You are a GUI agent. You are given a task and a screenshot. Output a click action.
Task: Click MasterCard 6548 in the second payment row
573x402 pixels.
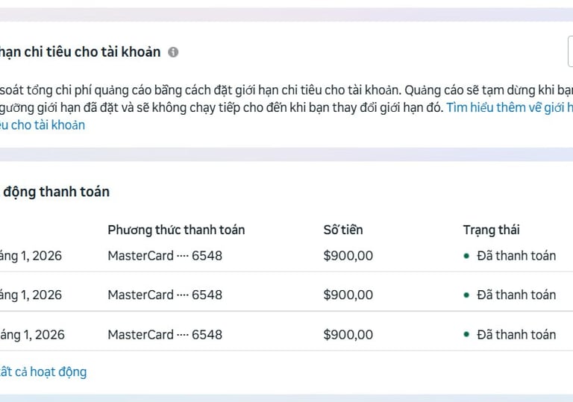click(x=165, y=295)
